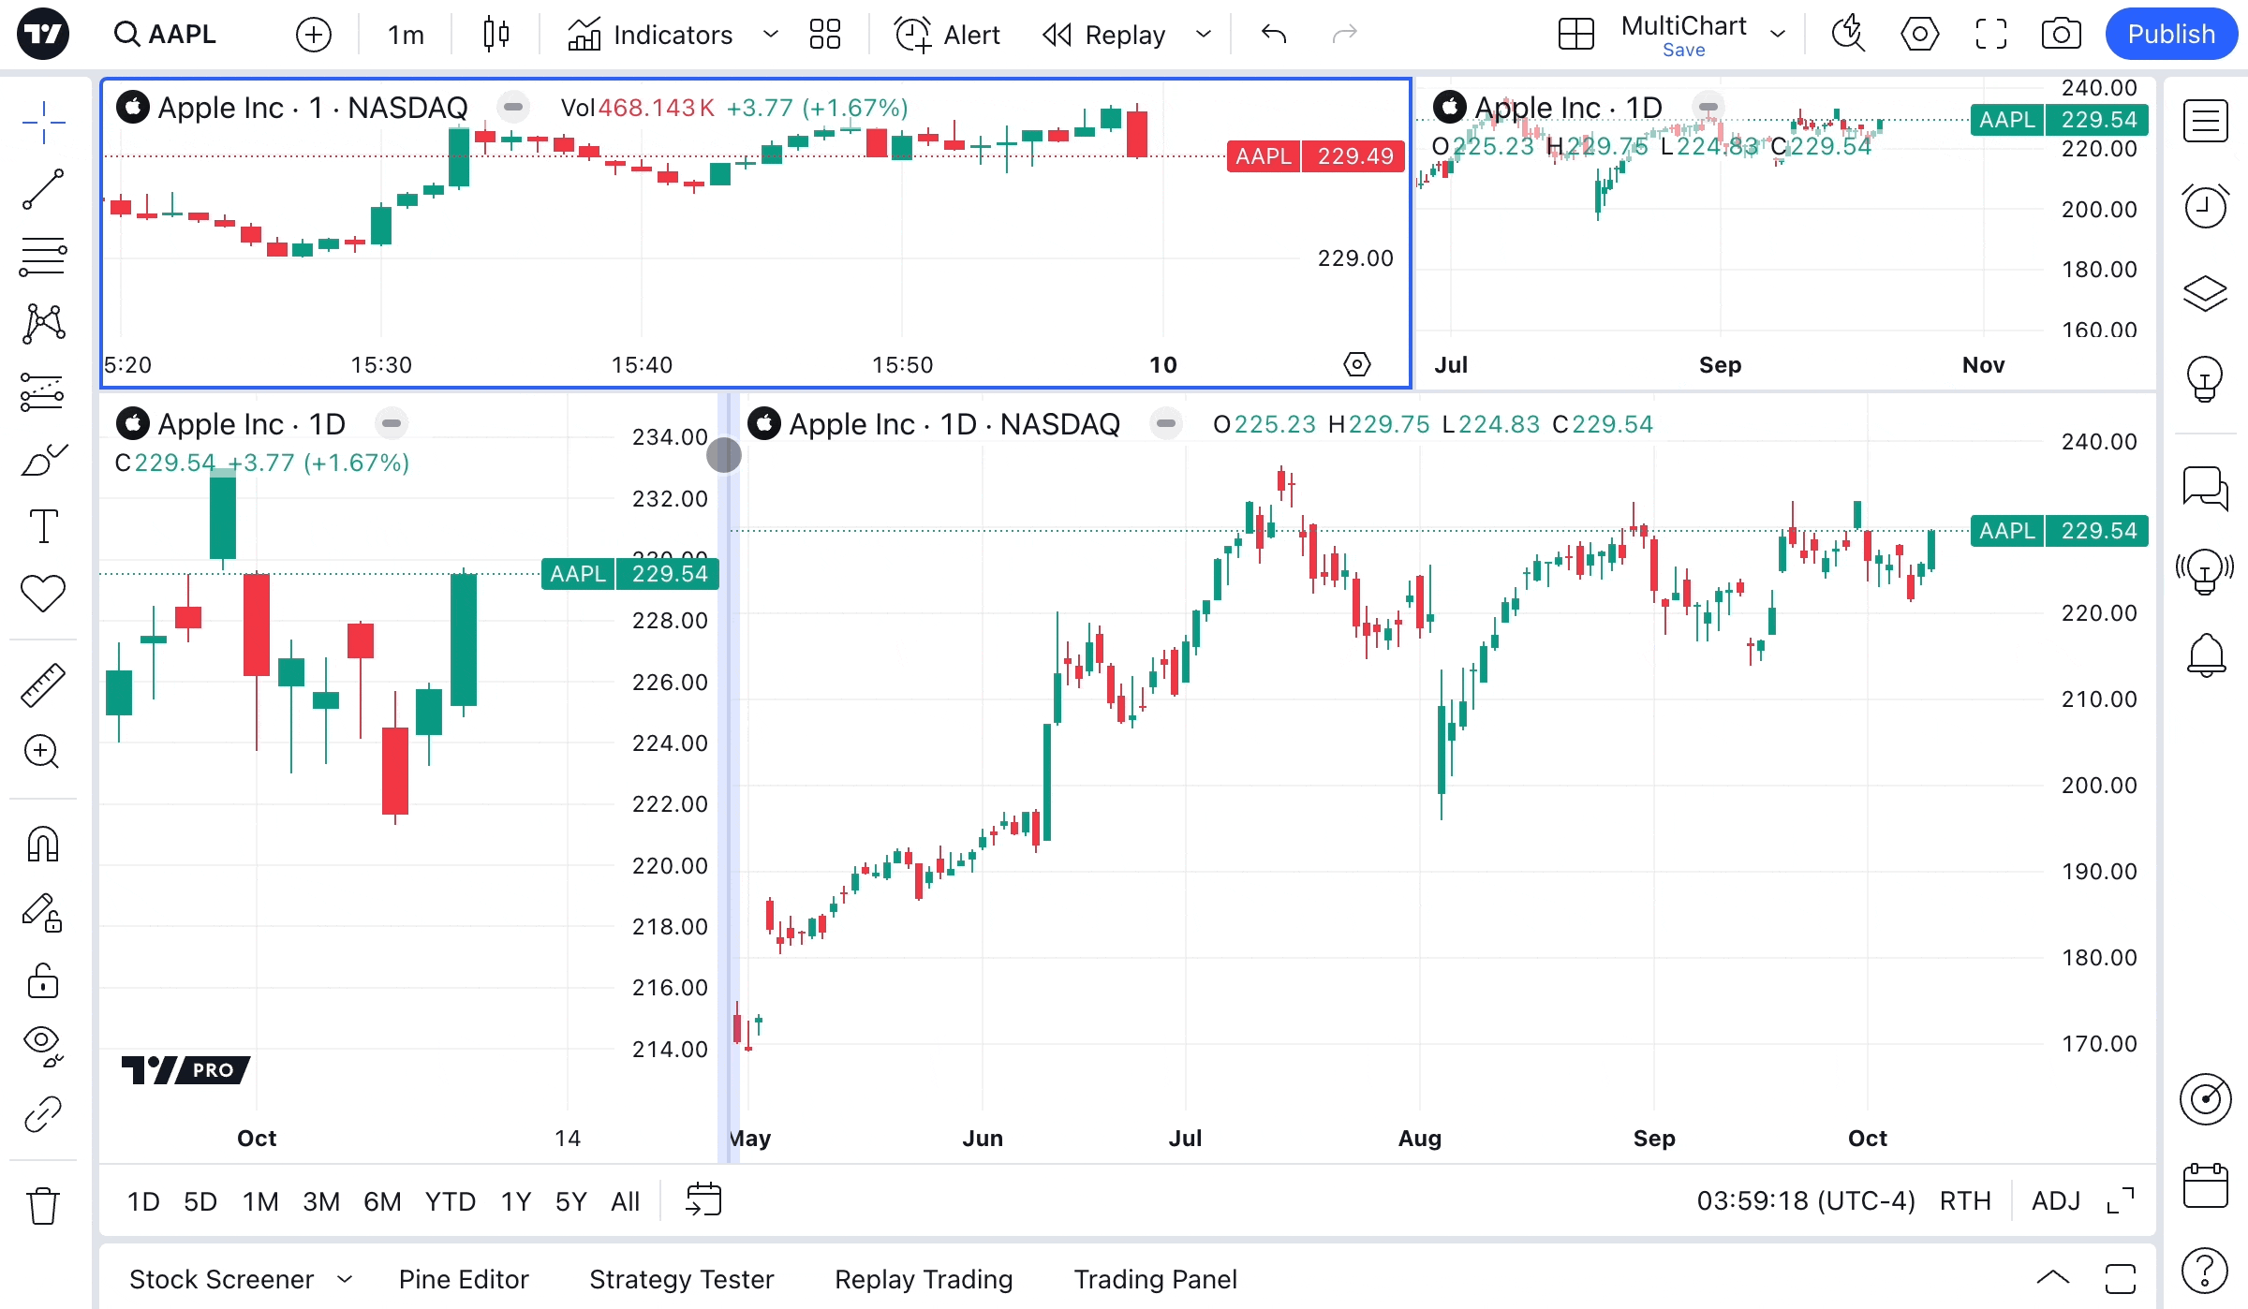Select the trend line drawing tool

coord(43,190)
